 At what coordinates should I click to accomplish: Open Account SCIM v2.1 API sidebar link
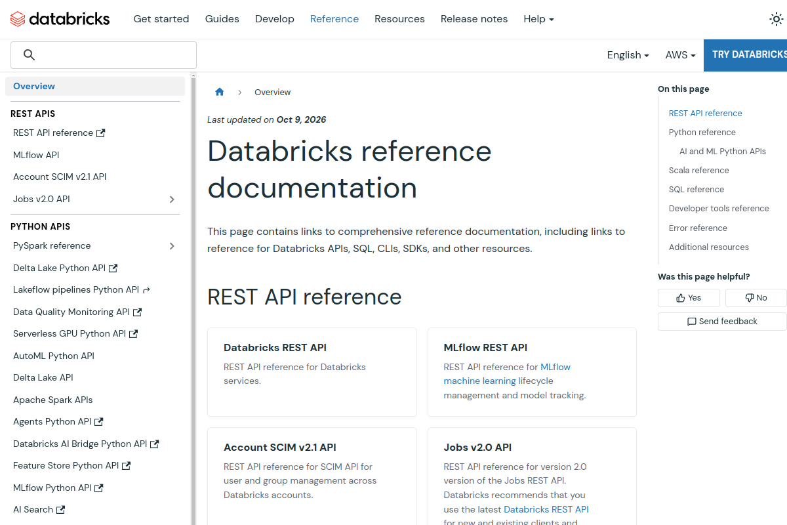tap(60, 177)
